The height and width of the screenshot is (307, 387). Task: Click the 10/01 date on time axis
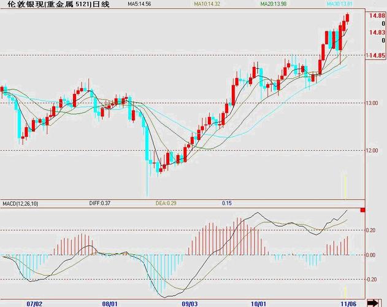(x=259, y=303)
